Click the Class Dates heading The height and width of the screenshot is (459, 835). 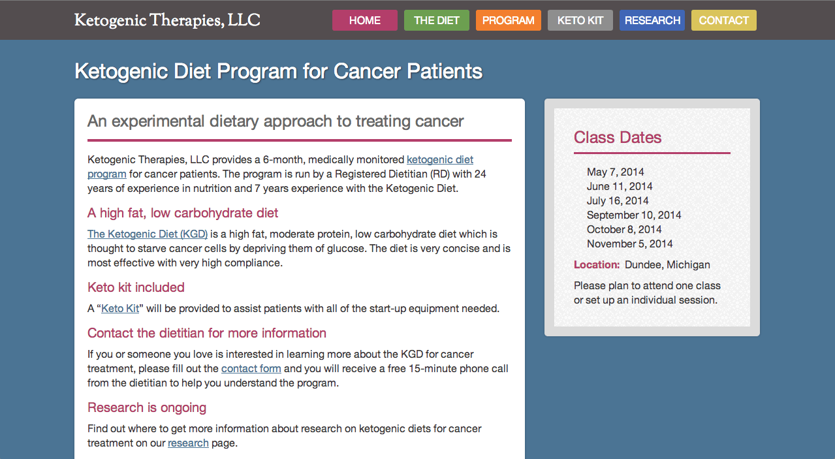(x=618, y=137)
